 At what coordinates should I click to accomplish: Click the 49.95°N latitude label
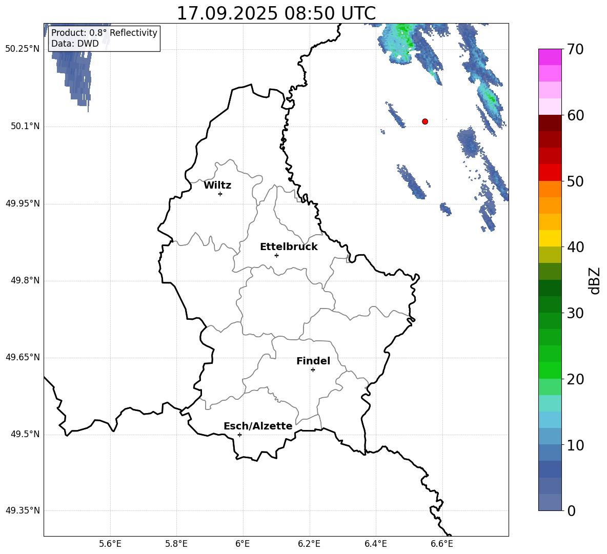[23, 203]
